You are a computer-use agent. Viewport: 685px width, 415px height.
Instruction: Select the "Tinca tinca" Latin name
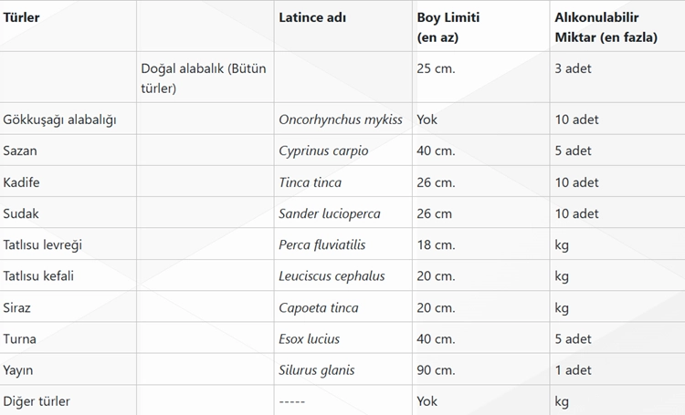click(310, 182)
